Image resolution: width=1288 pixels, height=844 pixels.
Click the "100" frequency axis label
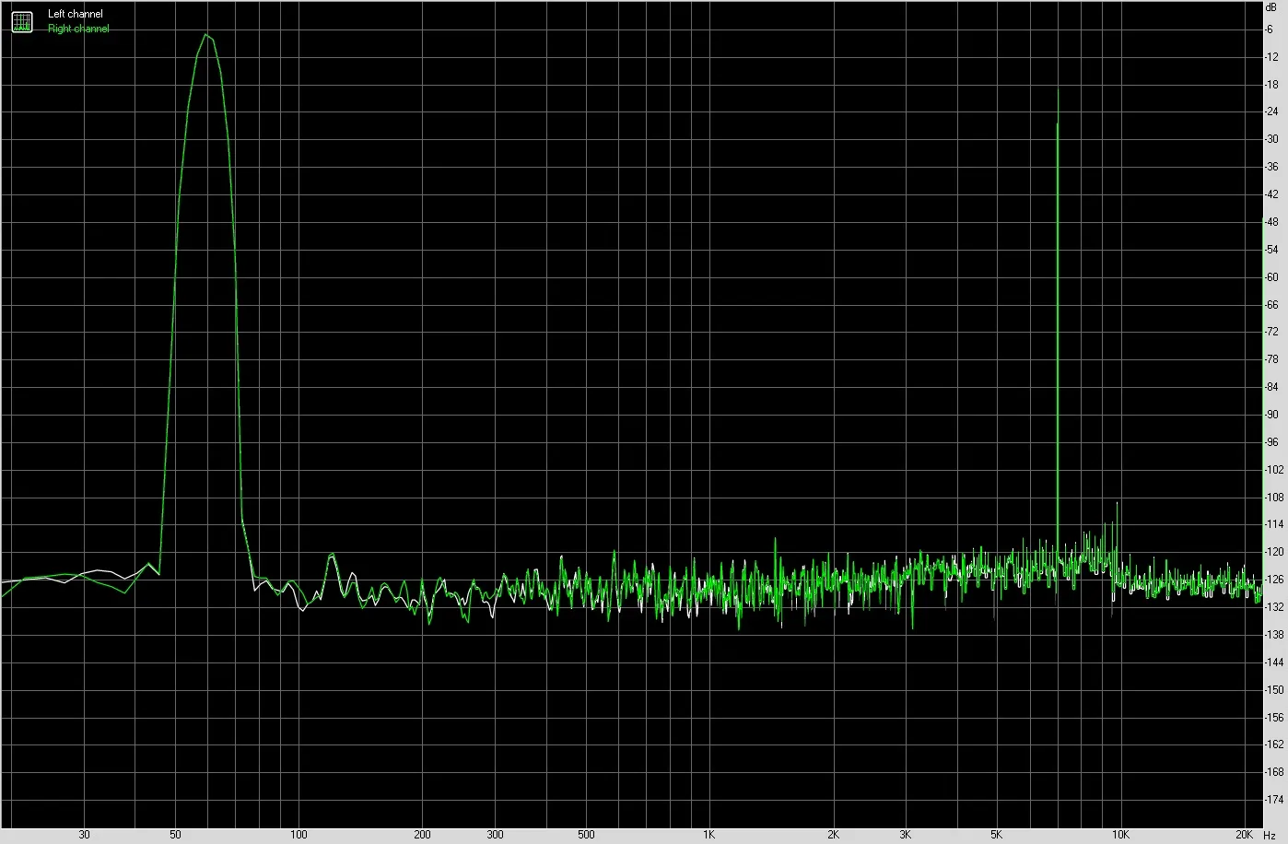point(299,835)
